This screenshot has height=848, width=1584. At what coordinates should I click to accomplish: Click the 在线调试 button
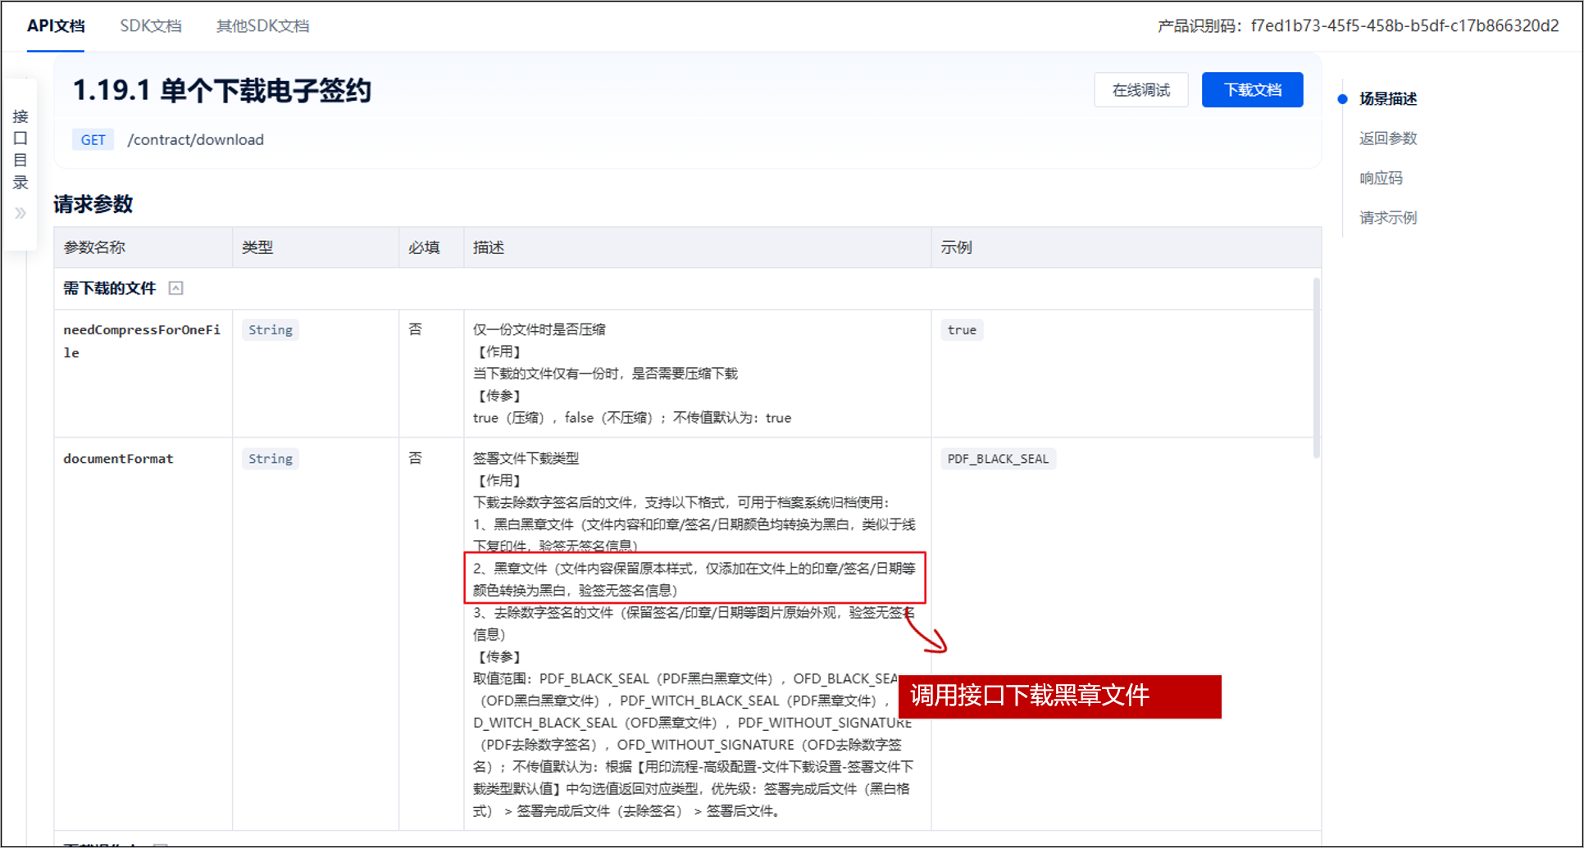pyautogui.click(x=1140, y=90)
